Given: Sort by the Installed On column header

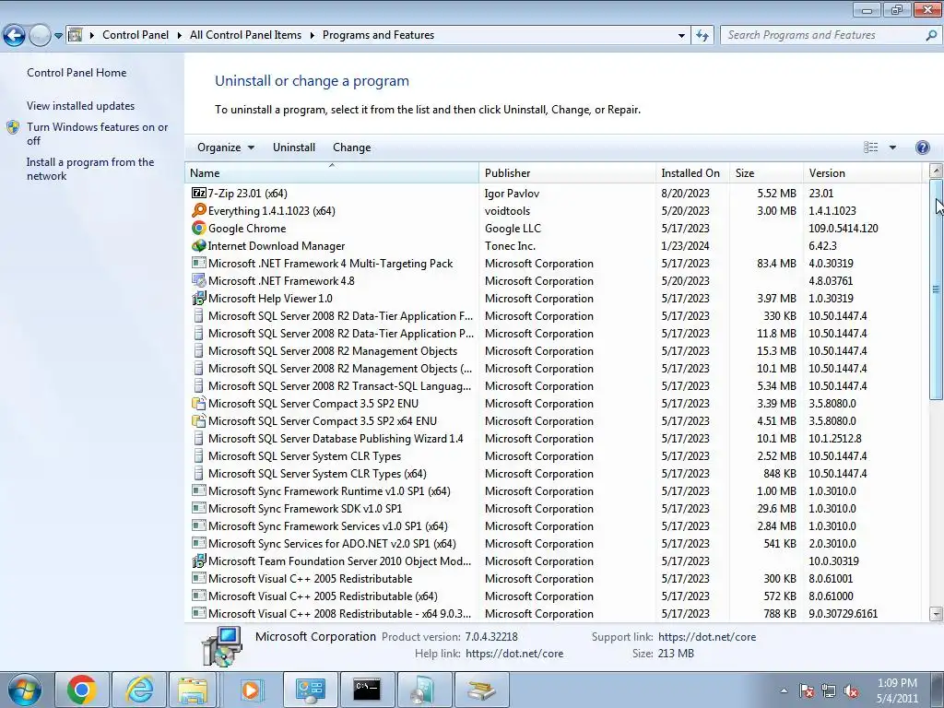Looking at the screenshot, I should [692, 172].
